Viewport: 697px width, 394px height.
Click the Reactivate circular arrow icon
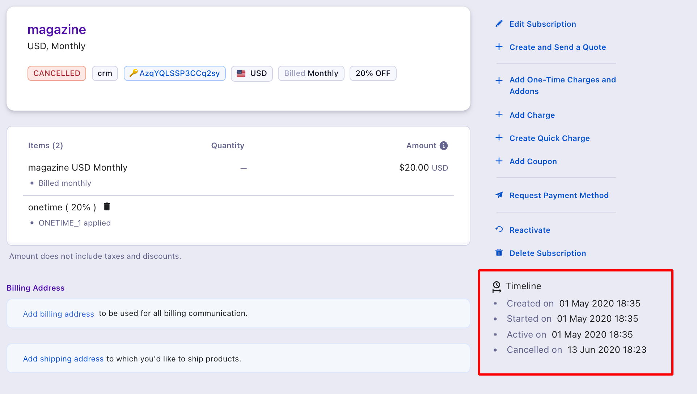pyautogui.click(x=499, y=230)
